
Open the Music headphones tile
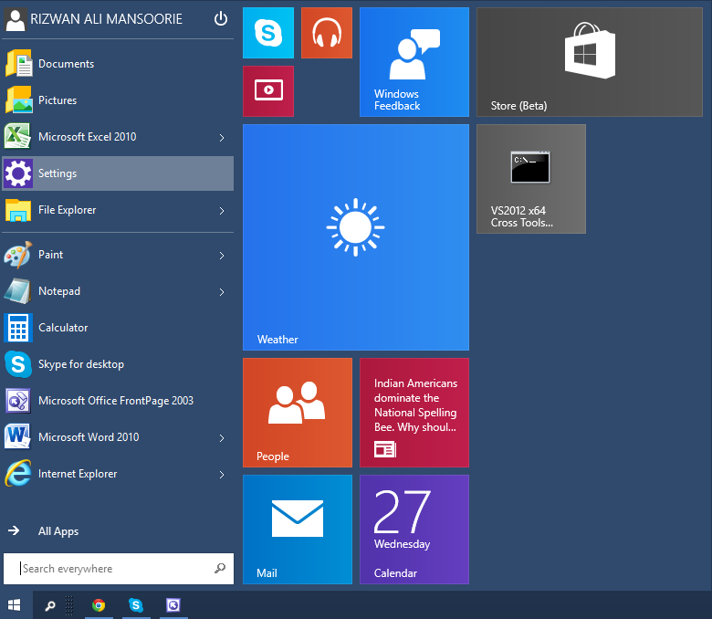[327, 33]
